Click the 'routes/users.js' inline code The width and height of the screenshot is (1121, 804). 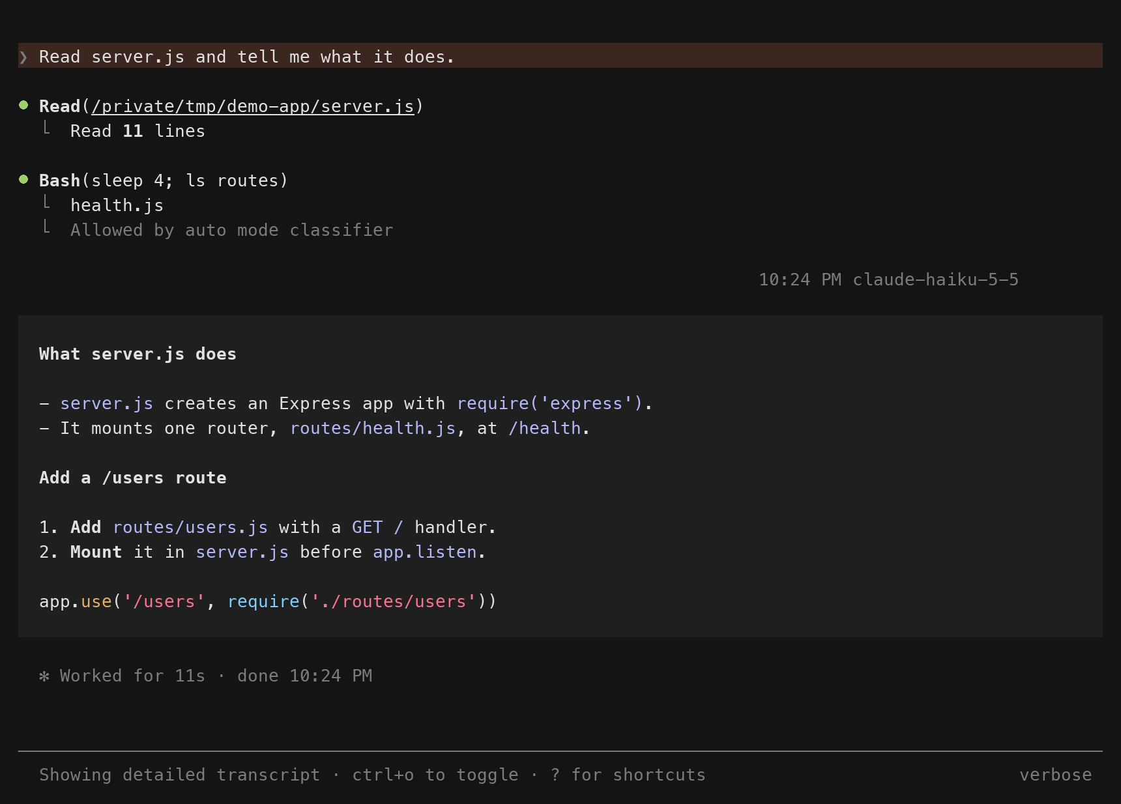coord(190,527)
